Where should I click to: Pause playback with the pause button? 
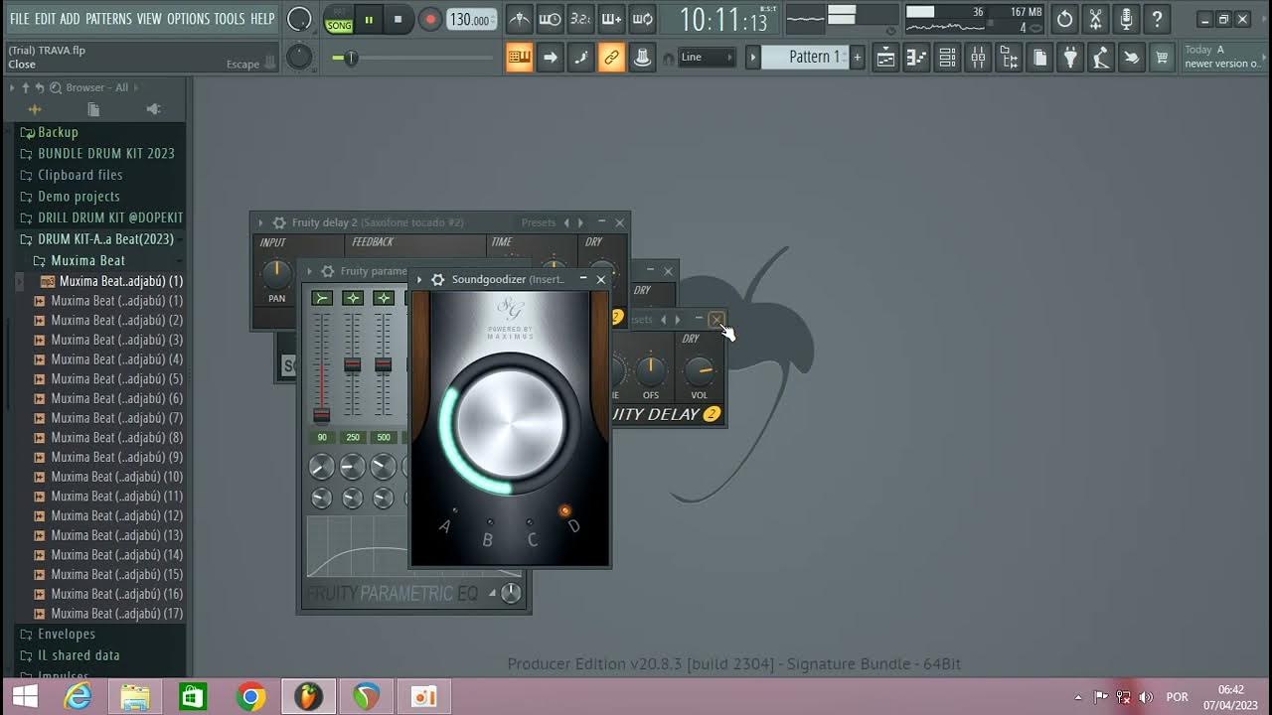[369, 19]
